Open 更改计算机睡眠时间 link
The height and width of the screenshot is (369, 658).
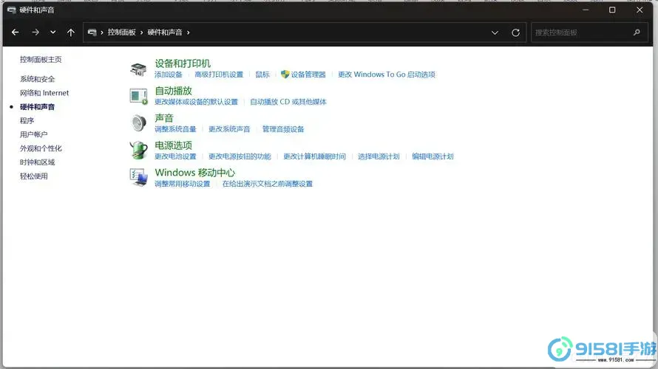[x=314, y=156]
